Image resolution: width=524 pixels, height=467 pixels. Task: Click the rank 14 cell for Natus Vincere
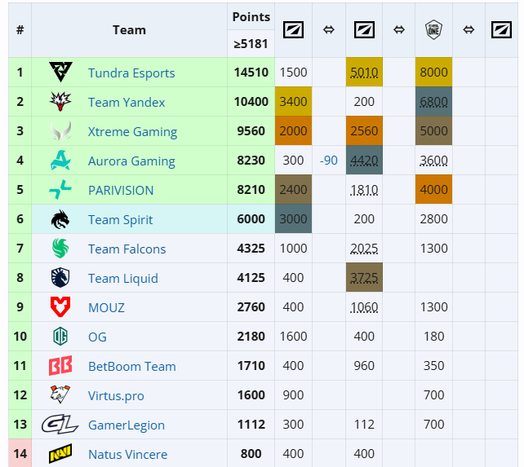pos(20,453)
